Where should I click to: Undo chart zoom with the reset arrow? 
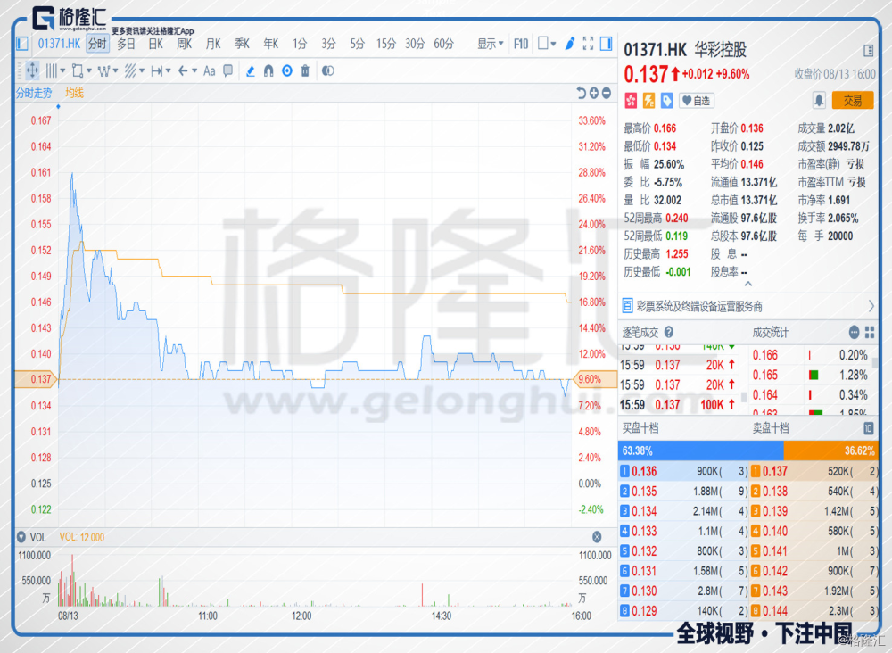point(581,93)
